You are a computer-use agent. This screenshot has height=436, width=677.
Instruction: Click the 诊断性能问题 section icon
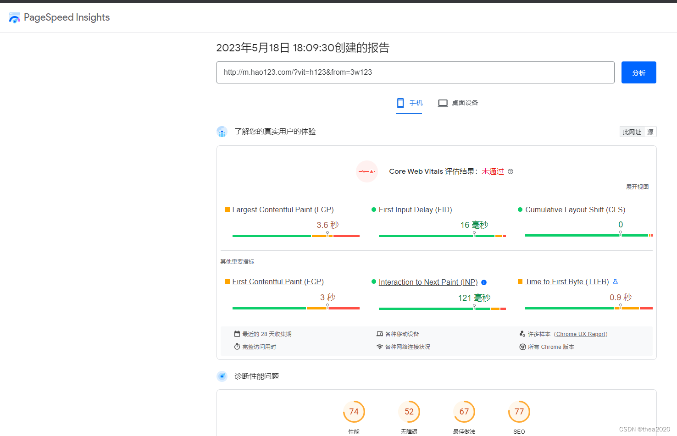[x=222, y=376]
